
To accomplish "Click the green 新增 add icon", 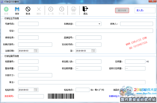I will pyautogui.click(x=6, y=9).
